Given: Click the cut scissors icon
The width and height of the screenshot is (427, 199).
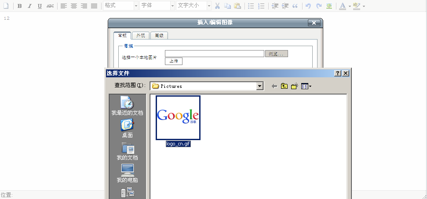Looking at the screenshot, I should 217,6.
